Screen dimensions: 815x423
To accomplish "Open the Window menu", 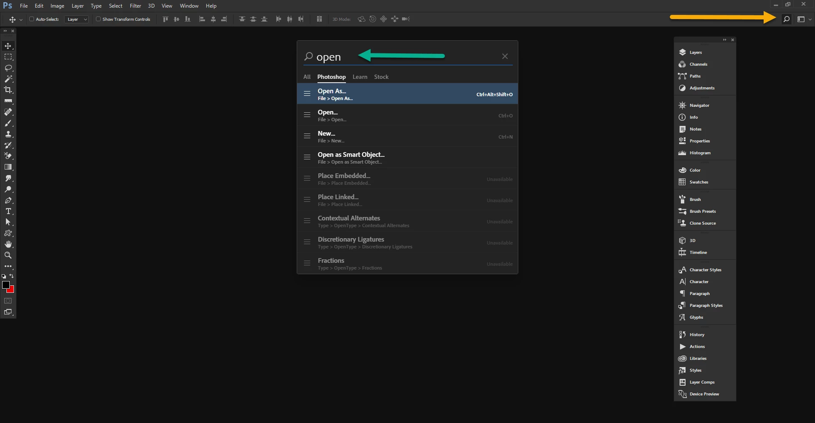I will click(189, 6).
